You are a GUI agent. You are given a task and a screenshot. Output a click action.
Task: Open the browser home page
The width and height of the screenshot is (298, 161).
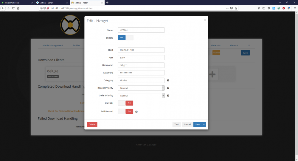click(18, 8)
